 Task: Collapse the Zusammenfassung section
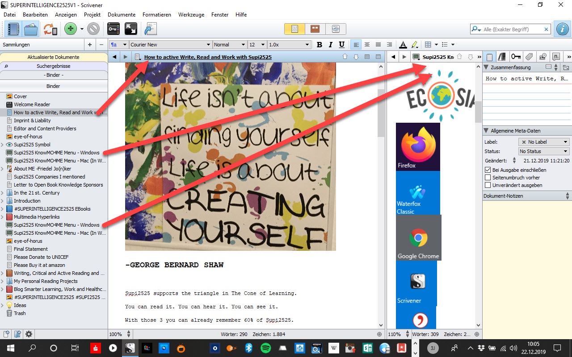487,67
